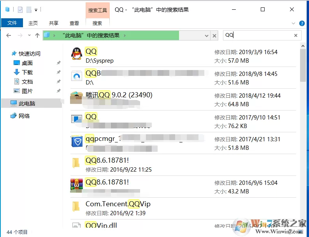309x237 pixels.
Task: Click the Back navigation arrow
Action: pos(9,35)
